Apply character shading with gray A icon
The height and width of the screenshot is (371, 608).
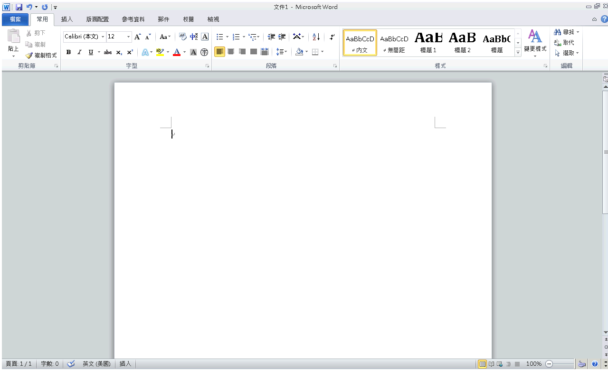[193, 52]
